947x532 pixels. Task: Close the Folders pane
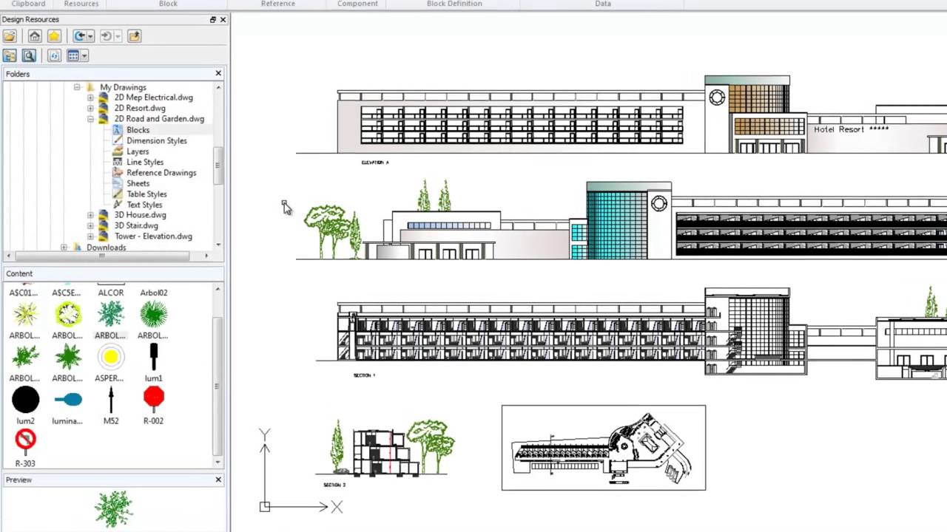click(218, 73)
